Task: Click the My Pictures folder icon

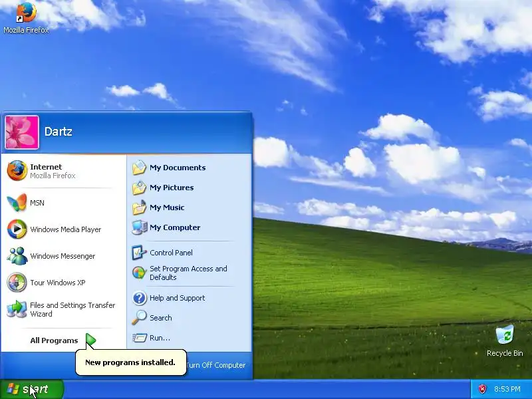Action: click(139, 188)
